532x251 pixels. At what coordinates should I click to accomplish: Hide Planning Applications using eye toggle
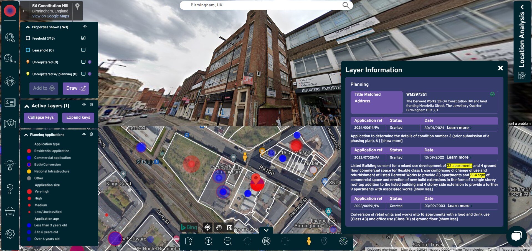pos(85,134)
